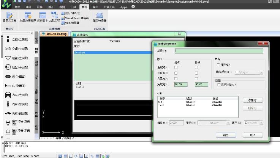
Task: Open the VBA 管理器 item
Action: point(70,23)
